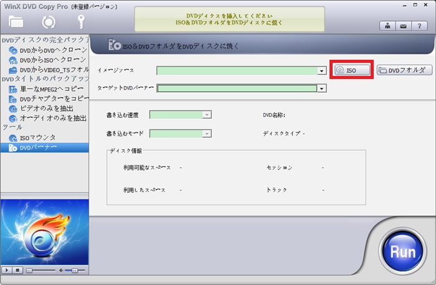The image size is (436, 285).
Task: Expand the ターゲットDVDバーナー dropdown
Action: (x=322, y=88)
